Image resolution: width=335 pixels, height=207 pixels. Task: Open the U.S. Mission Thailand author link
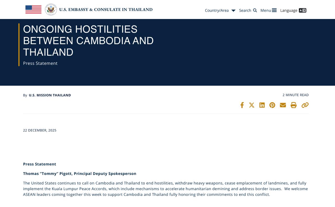(50, 95)
